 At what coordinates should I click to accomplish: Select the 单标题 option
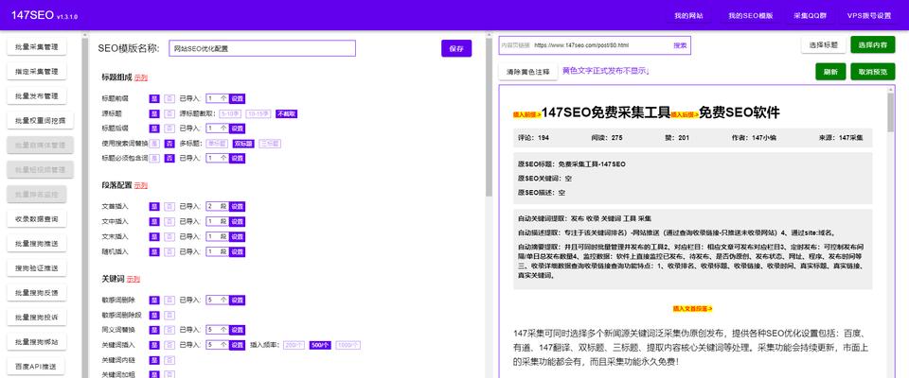pos(216,143)
